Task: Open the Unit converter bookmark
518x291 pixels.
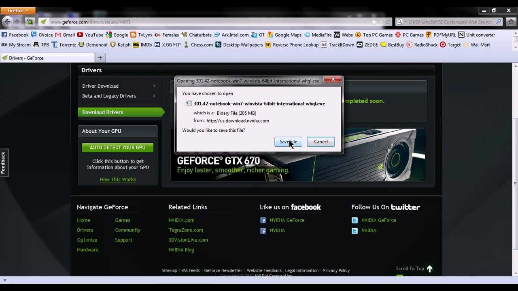Action: click(x=477, y=35)
